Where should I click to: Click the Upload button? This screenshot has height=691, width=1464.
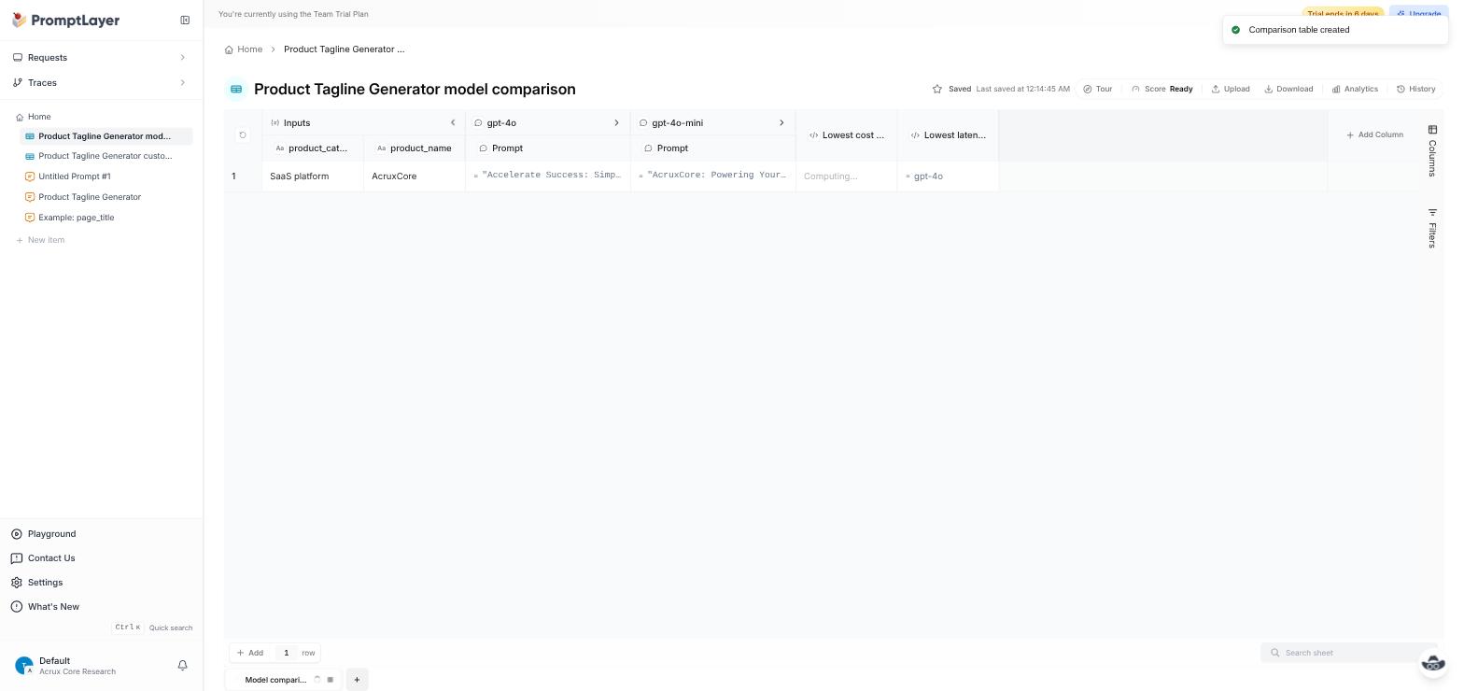tap(1231, 90)
